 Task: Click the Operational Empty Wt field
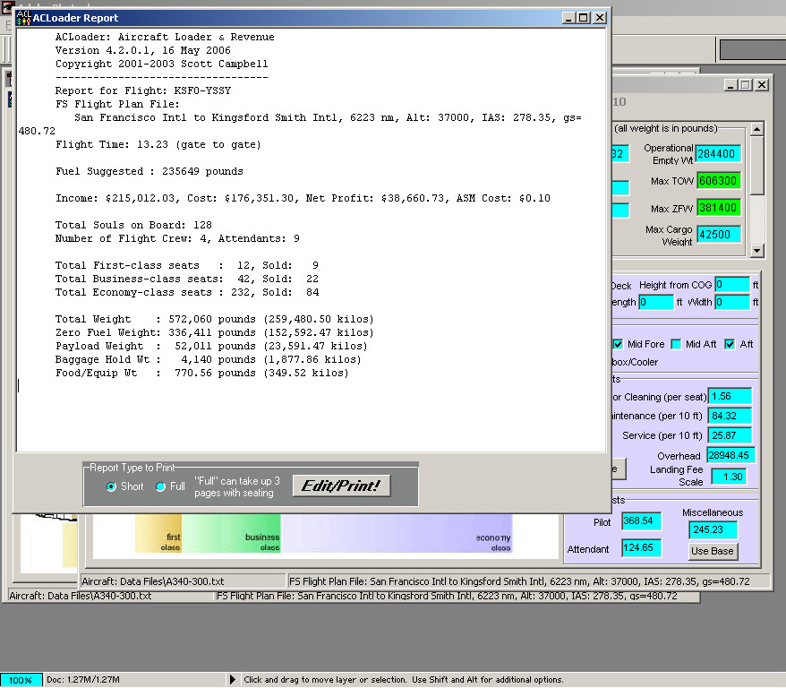click(x=719, y=154)
